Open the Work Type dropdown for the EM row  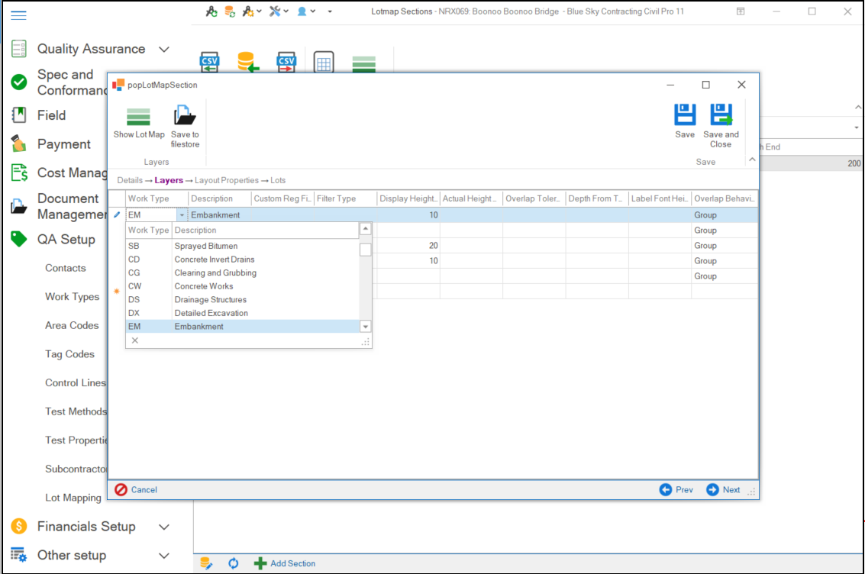coord(181,214)
